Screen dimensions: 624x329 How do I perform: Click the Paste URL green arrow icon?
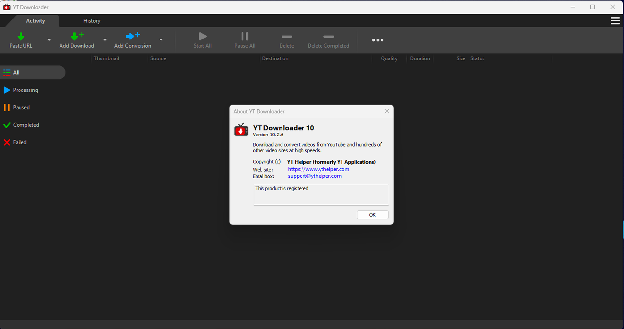(21, 37)
